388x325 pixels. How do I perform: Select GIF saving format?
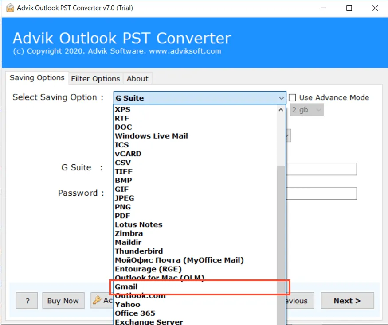point(196,189)
